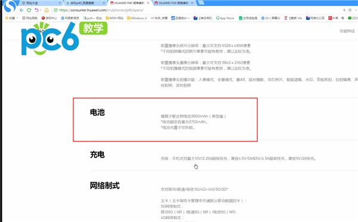The height and width of the screenshot is (222, 358).
Task: Click the 充电 section heading
Action: click(97, 155)
